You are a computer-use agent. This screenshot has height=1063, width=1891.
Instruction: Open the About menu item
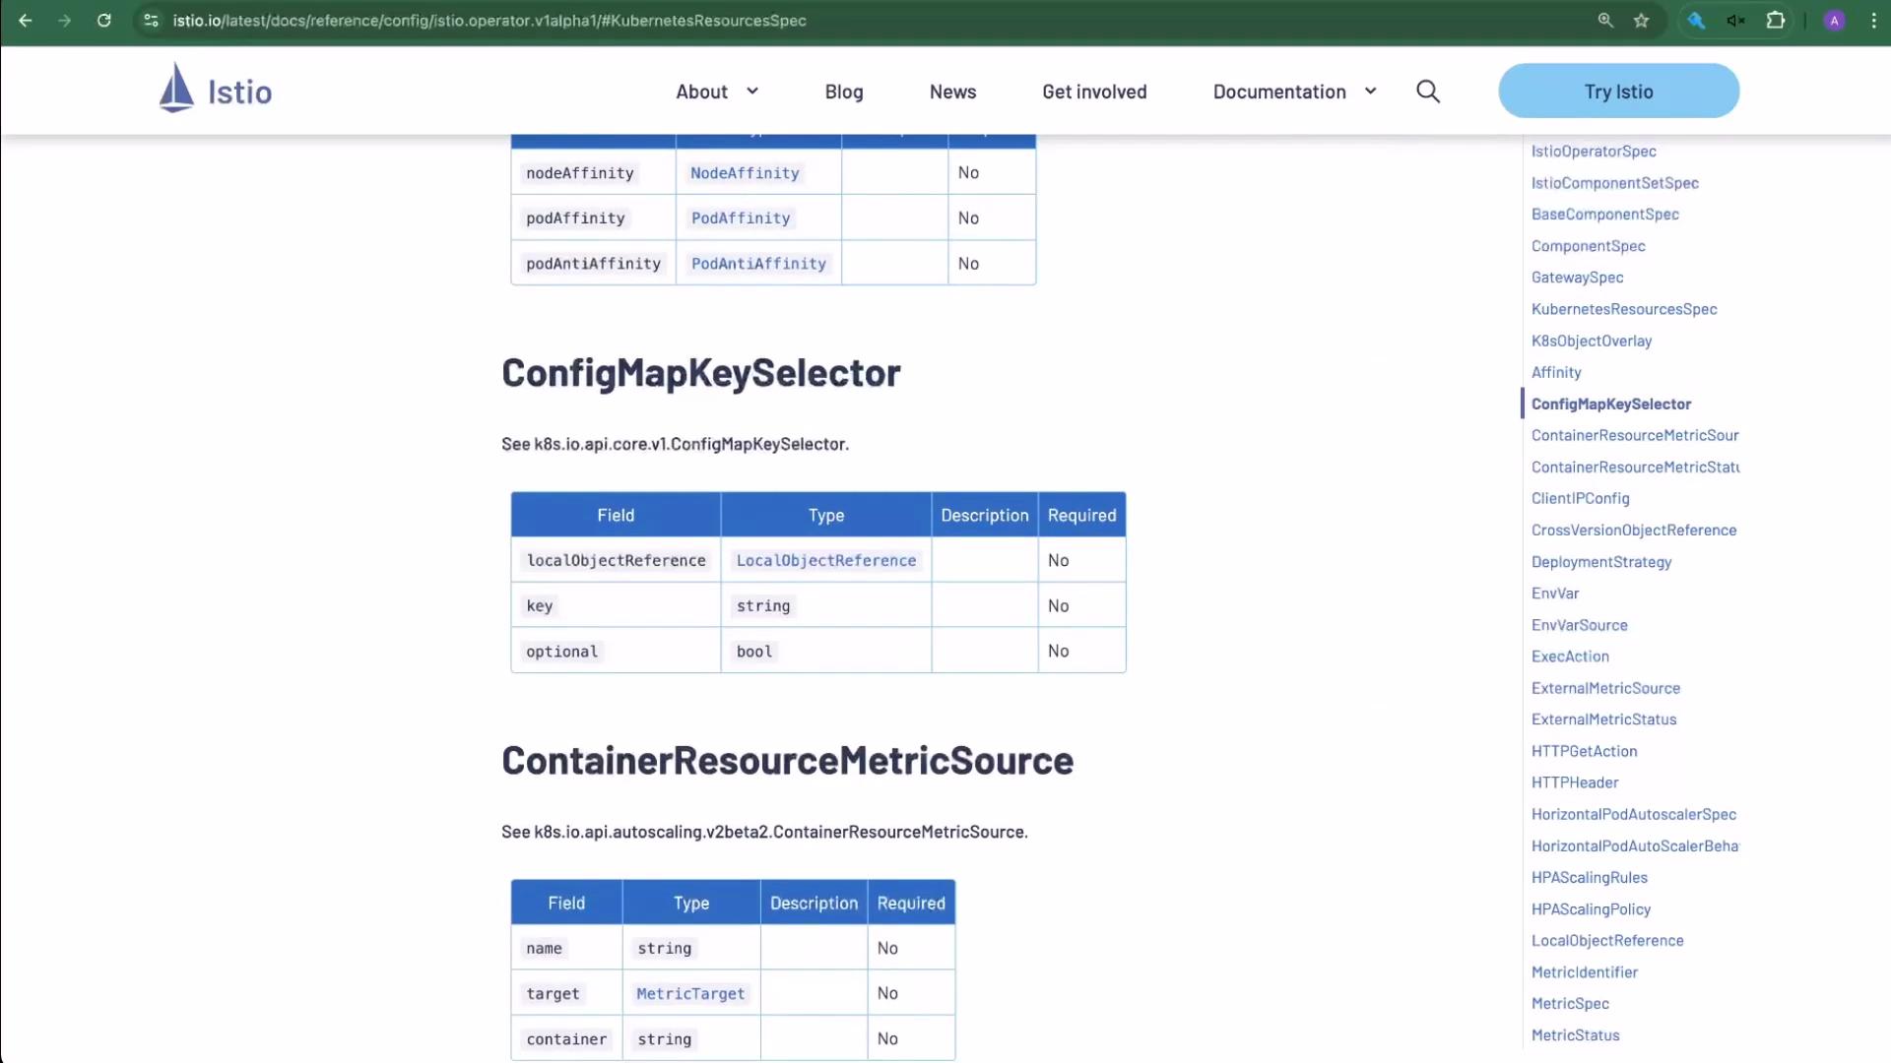(x=701, y=92)
